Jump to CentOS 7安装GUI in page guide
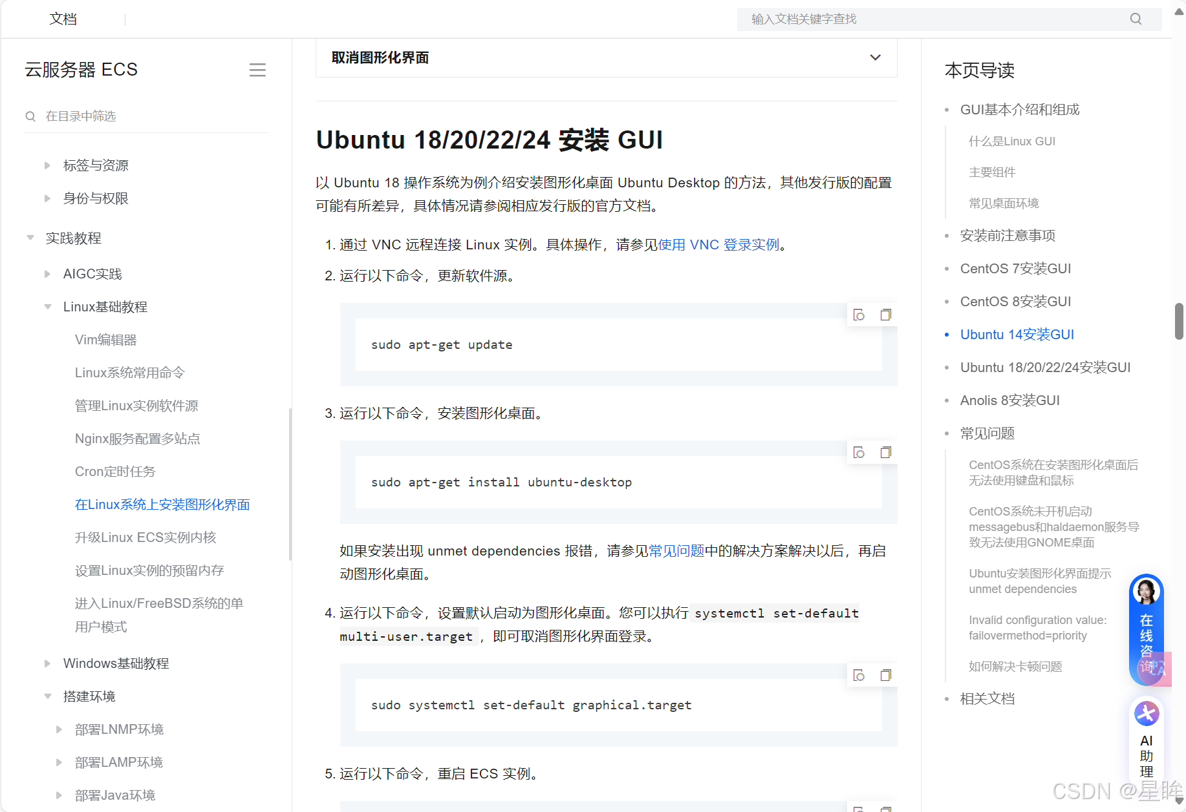Image resolution: width=1186 pixels, height=812 pixels. point(1015,269)
